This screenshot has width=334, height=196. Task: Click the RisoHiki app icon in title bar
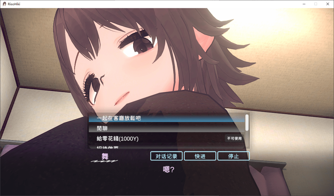coord(4,4)
